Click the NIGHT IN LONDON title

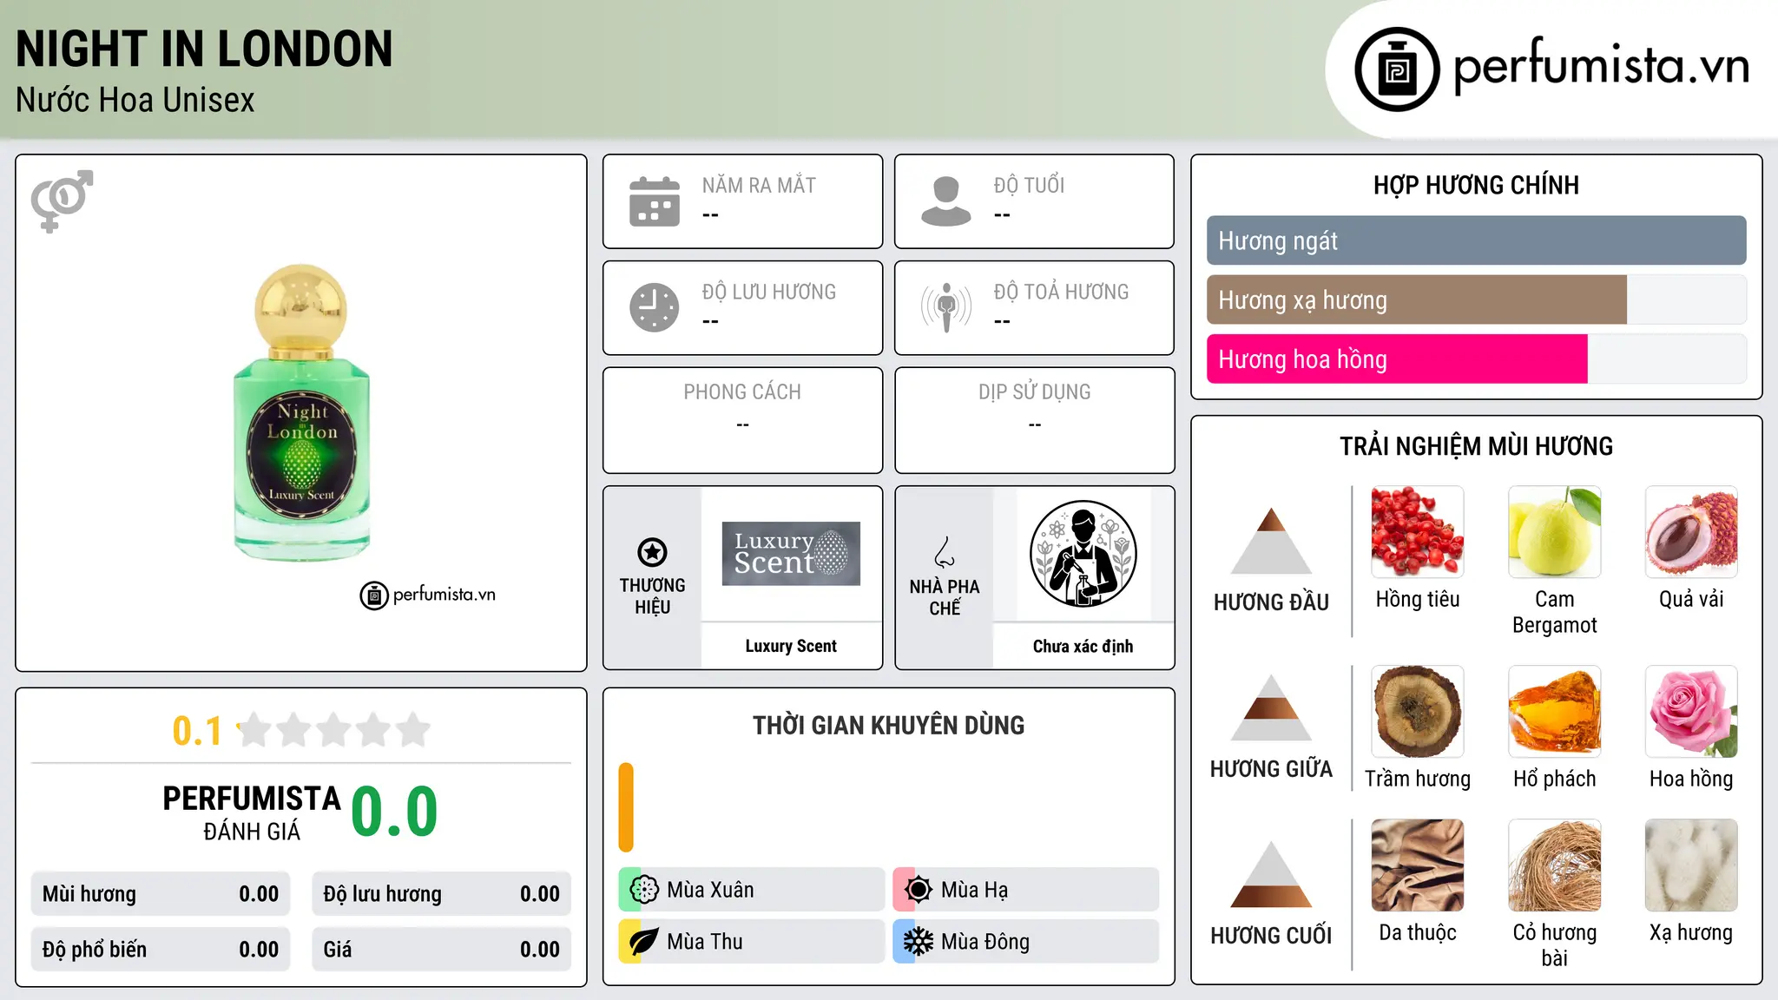(x=204, y=49)
